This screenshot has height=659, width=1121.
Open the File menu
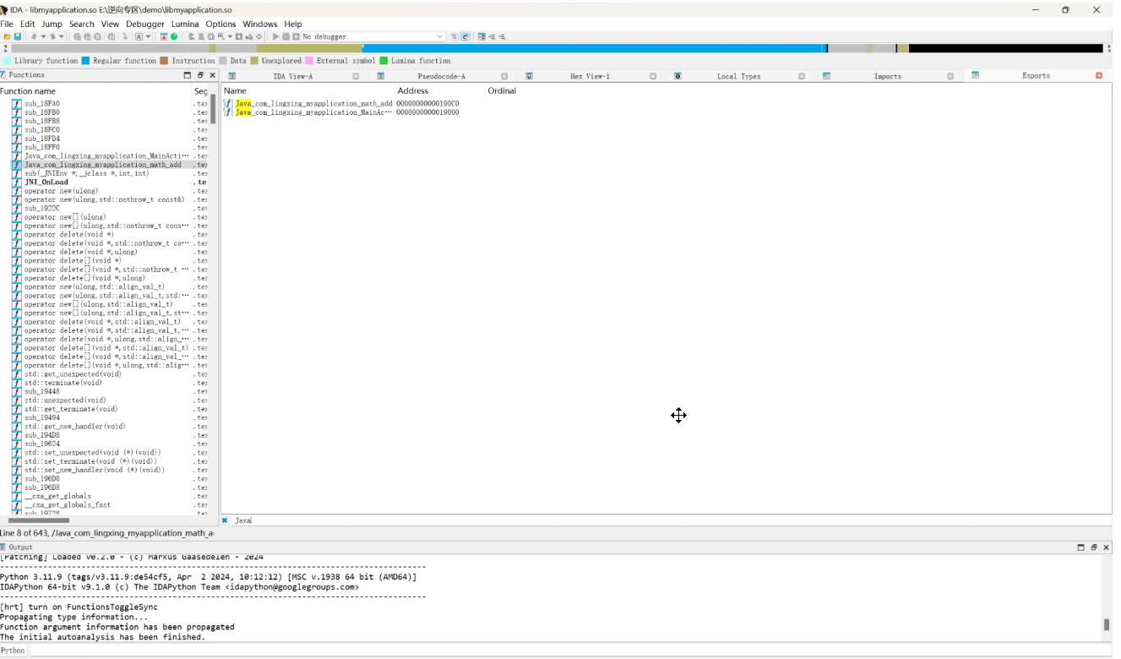click(x=7, y=24)
